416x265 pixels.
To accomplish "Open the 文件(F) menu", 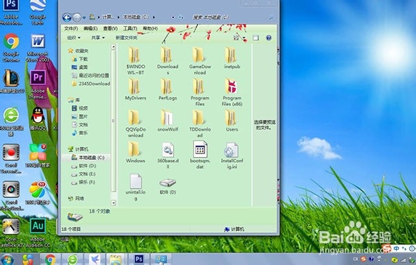I will click(x=71, y=28).
